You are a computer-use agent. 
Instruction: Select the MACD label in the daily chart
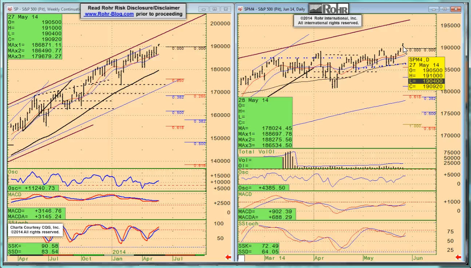[246, 194]
